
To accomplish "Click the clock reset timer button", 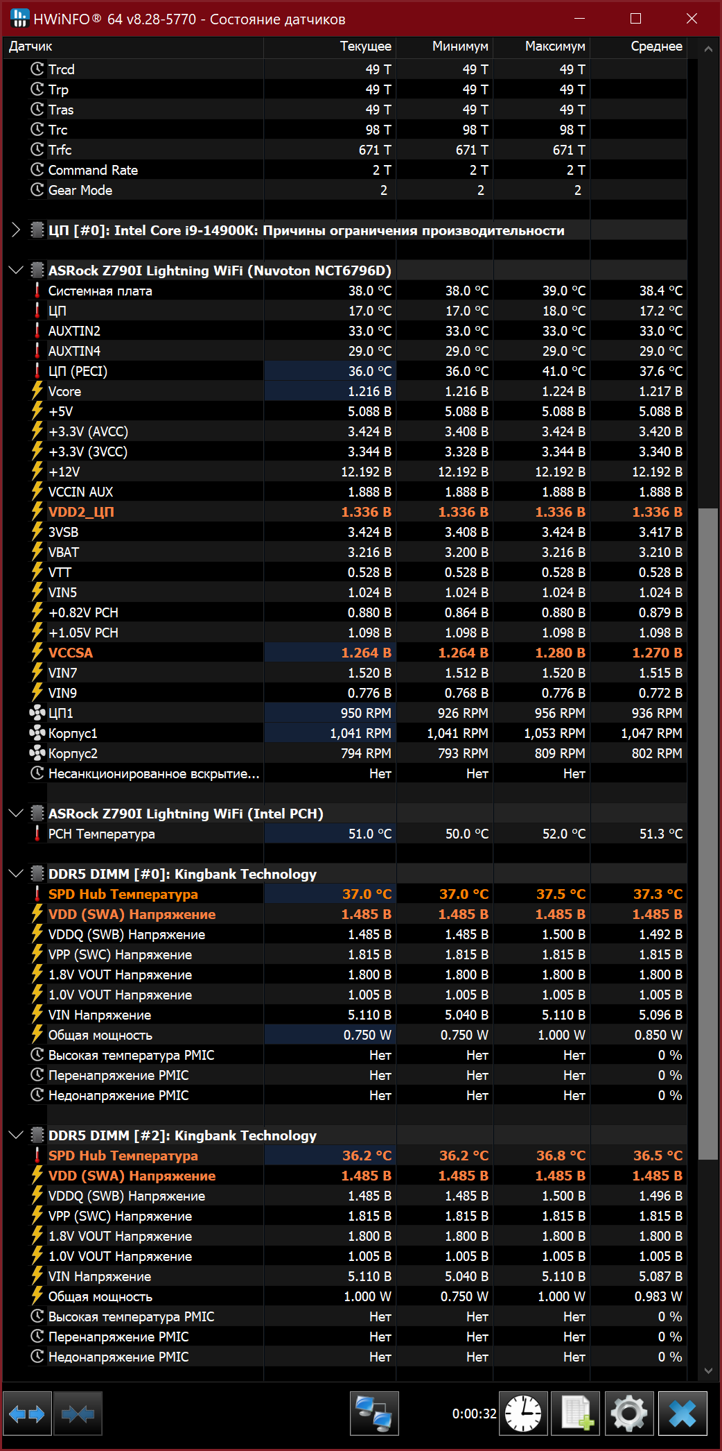I will pyautogui.click(x=523, y=1414).
